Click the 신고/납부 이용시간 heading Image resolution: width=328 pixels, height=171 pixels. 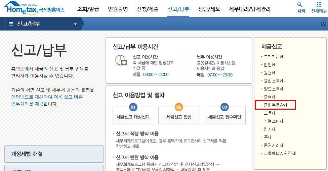(135, 47)
